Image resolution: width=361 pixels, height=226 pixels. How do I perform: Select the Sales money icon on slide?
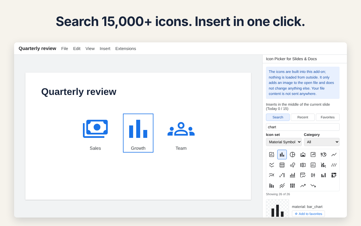tap(95, 129)
